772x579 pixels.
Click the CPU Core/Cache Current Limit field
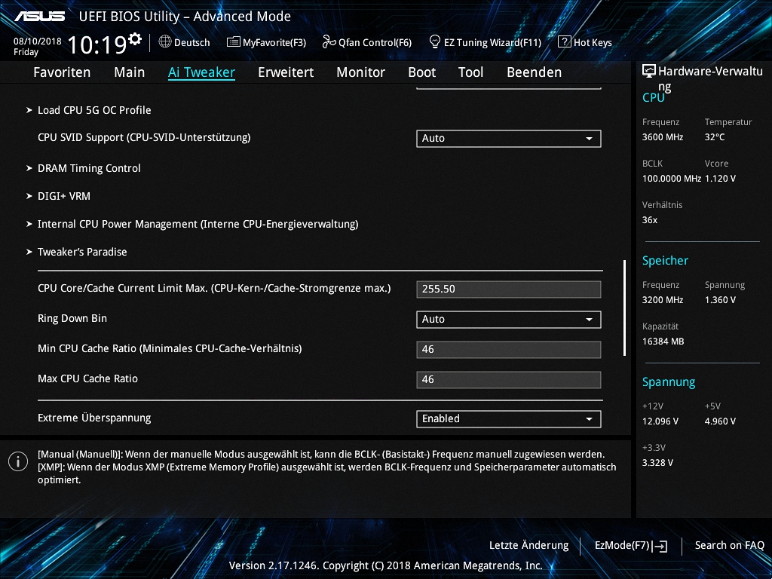tap(509, 289)
